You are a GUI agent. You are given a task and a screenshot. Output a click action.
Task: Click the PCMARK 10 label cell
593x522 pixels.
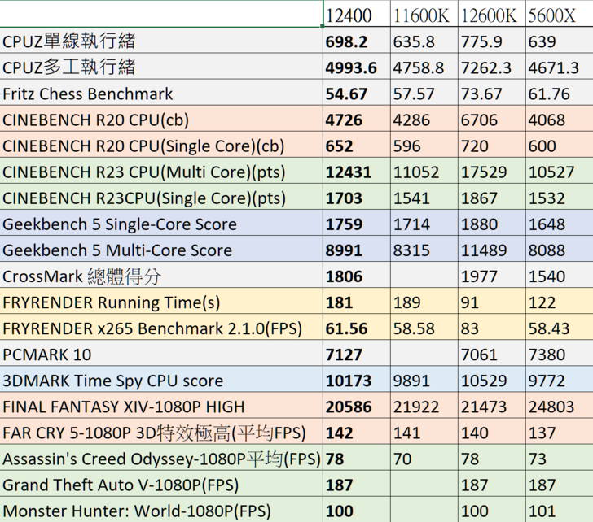pyautogui.click(x=161, y=353)
